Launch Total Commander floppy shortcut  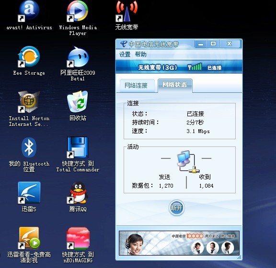[x=78, y=147]
